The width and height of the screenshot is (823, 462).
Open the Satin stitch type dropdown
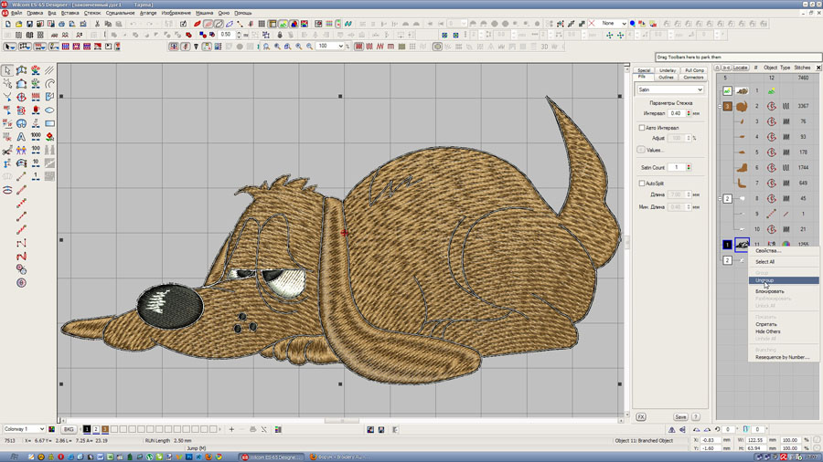[670, 89]
